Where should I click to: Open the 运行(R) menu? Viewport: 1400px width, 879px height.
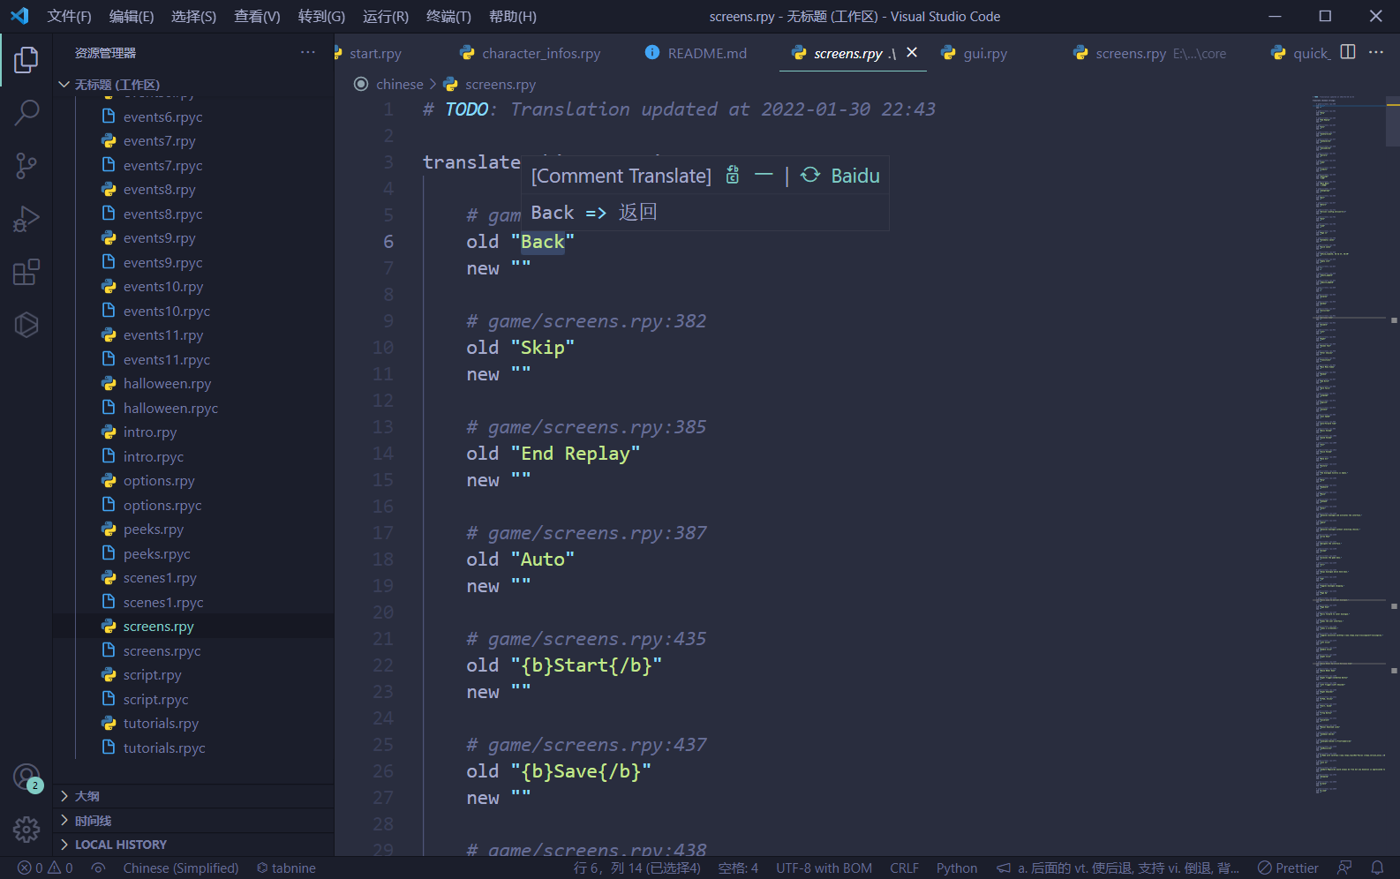click(386, 17)
